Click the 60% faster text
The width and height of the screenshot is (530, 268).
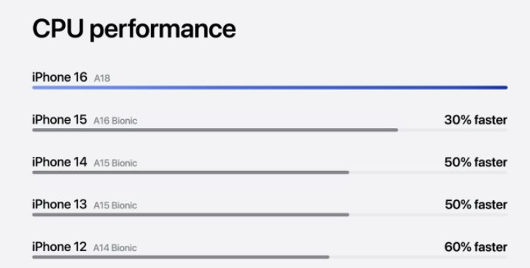[476, 247]
